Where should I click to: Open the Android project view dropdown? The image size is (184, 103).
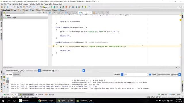tap(14, 13)
